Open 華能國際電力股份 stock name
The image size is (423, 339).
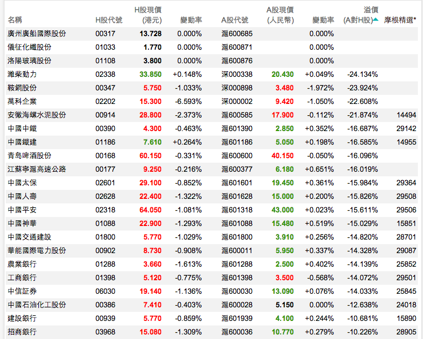[37, 250]
